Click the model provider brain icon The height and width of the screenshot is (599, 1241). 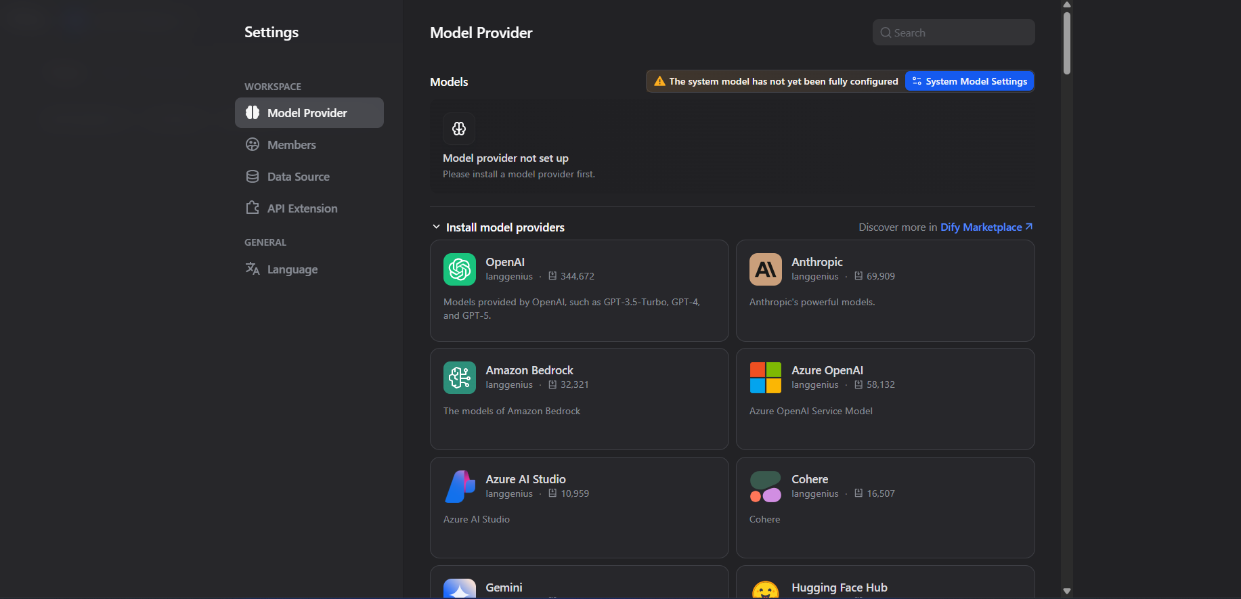(x=459, y=129)
